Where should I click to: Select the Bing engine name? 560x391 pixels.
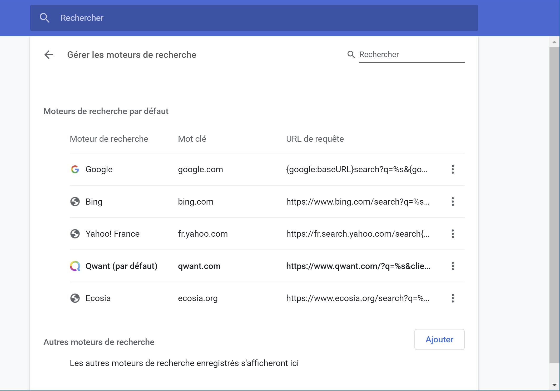pyautogui.click(x=94, y=202)
